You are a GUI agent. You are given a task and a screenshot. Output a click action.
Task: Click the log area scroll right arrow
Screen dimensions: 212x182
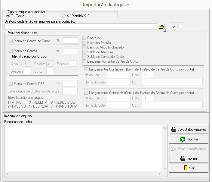160,174
